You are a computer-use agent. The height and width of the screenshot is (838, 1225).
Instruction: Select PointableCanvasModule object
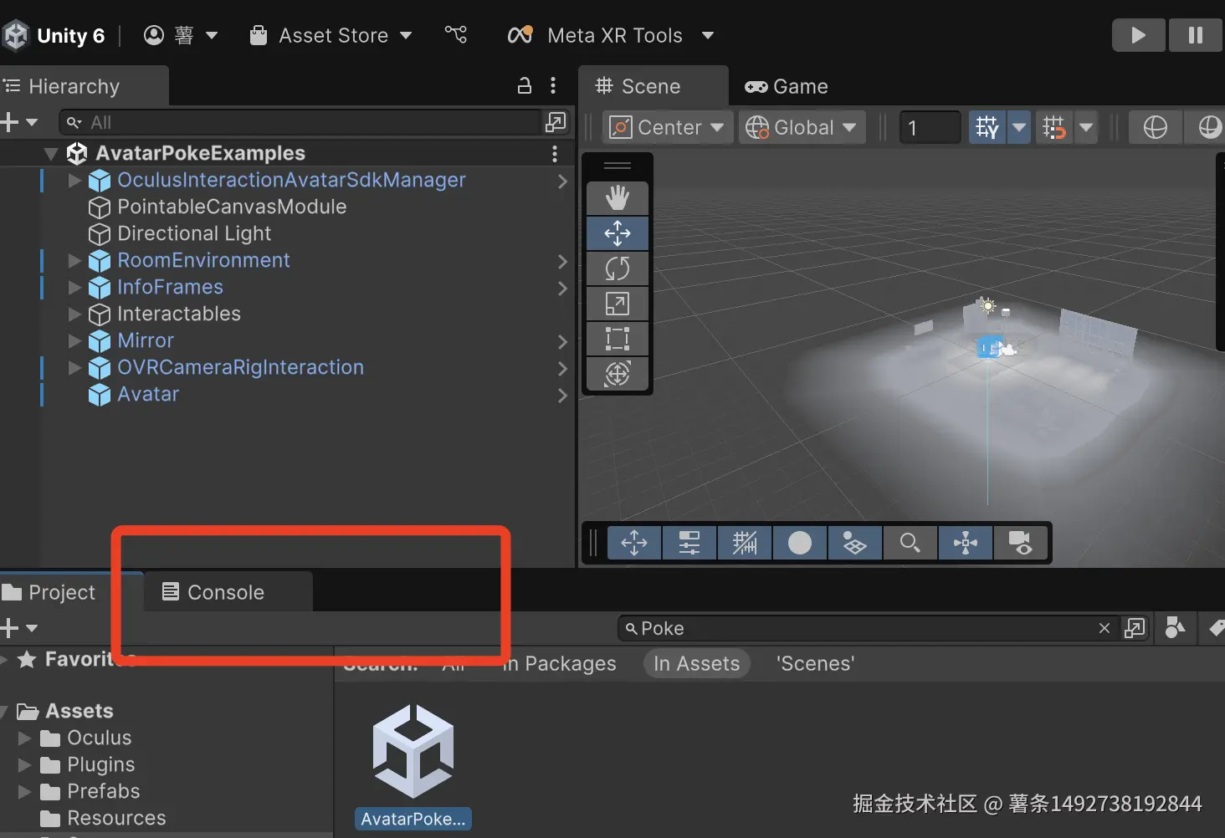[x=231, y=207]
